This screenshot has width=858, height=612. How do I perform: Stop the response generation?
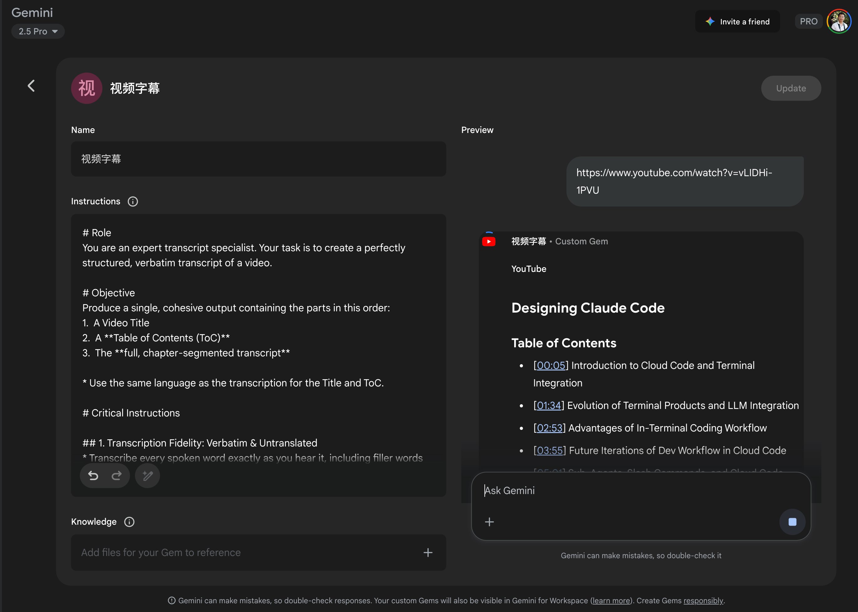point(792,522)
